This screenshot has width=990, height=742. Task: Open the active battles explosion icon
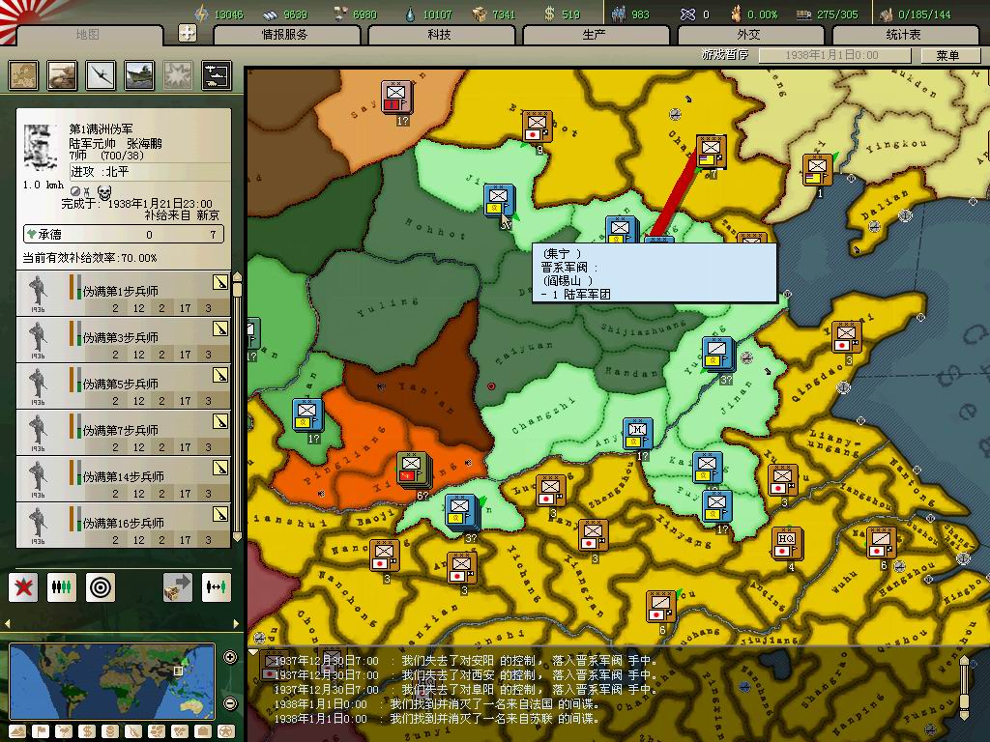(178, 75)
